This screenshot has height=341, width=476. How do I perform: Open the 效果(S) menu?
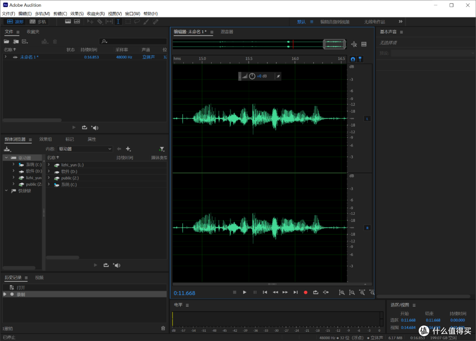(x=77, y=14)
